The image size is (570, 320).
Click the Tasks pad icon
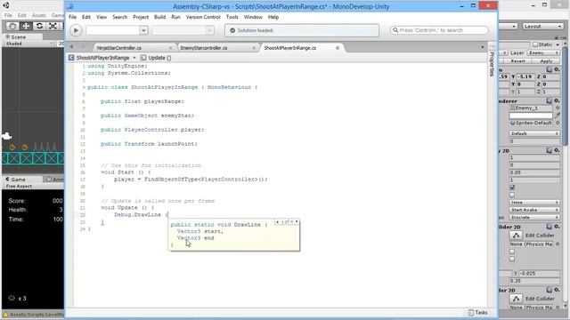(x=471, y=312)
